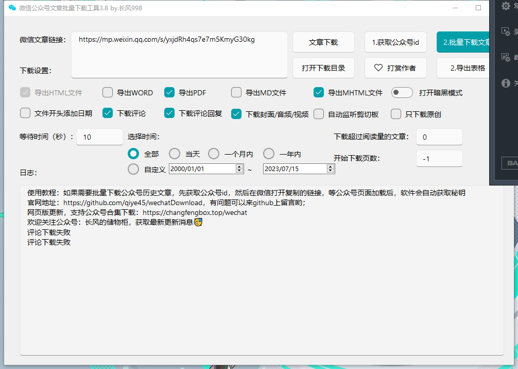Uncheck the 下载评论回复 checkbox
The width and height of the screenshot is (518, 369).
[169, 113]
